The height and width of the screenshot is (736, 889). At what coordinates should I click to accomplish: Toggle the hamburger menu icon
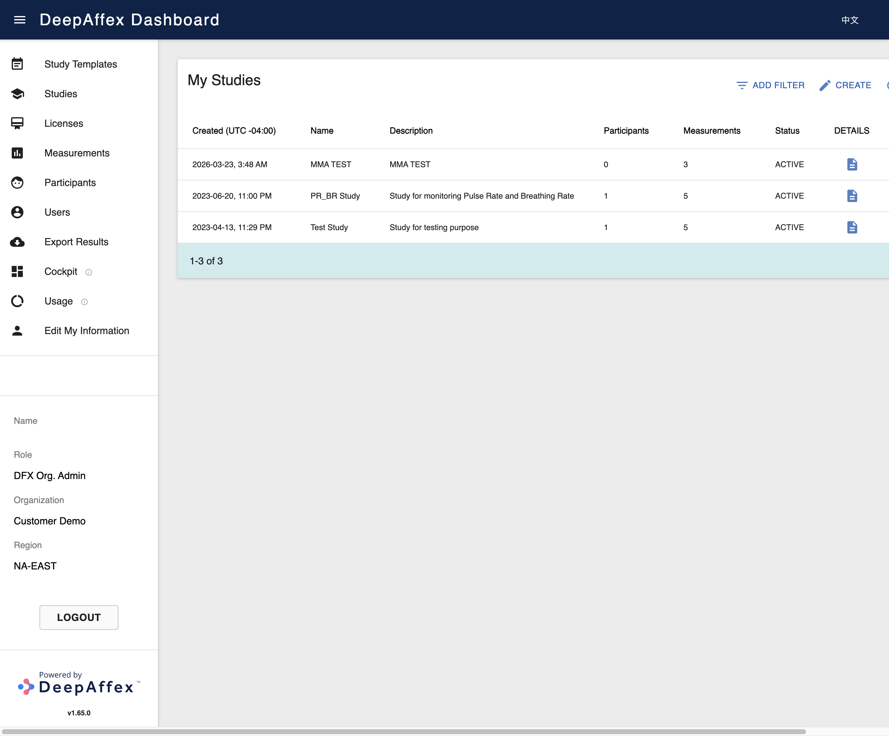[x=19, y=20]
